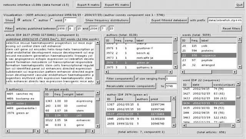Reset all filters
The width and height of the screenshot is (246, 139).
coord(231,28)
